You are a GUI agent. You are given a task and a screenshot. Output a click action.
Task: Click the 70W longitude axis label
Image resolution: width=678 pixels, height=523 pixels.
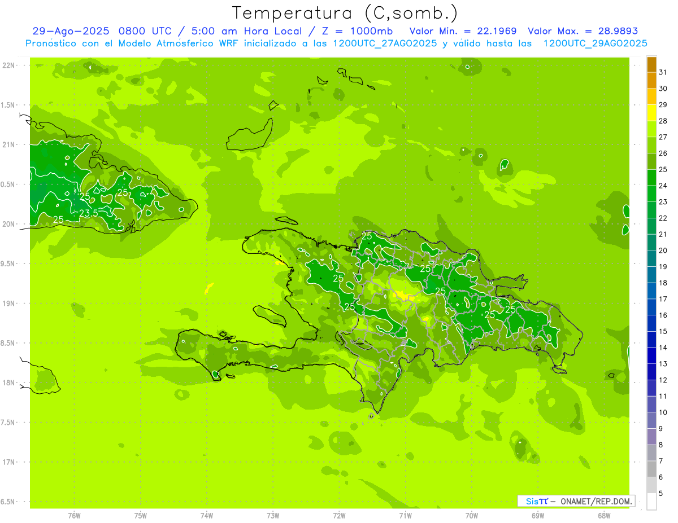coord(471,515)
